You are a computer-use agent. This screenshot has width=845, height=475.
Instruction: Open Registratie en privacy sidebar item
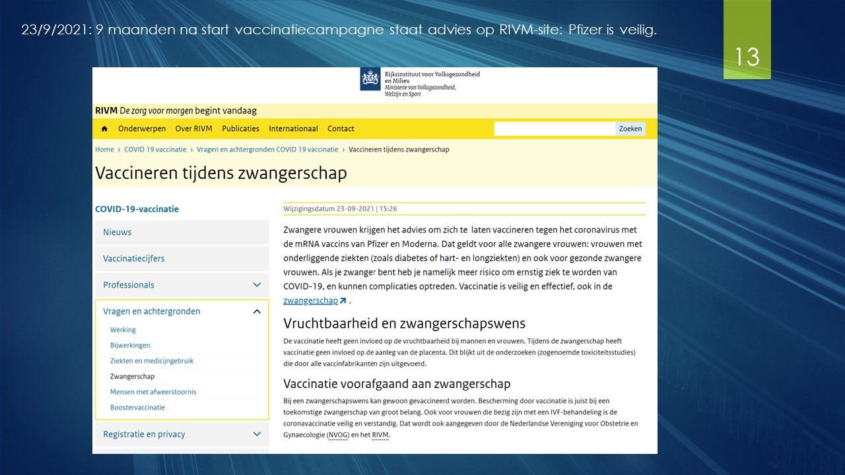point(144,434)
